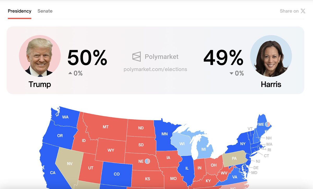Click the up arrow under Trump's 50%
Screen dimensions: 313x189
pos(70,73)
